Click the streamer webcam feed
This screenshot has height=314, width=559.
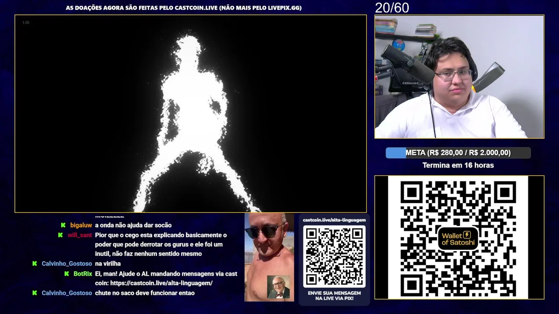click(459, 77)
